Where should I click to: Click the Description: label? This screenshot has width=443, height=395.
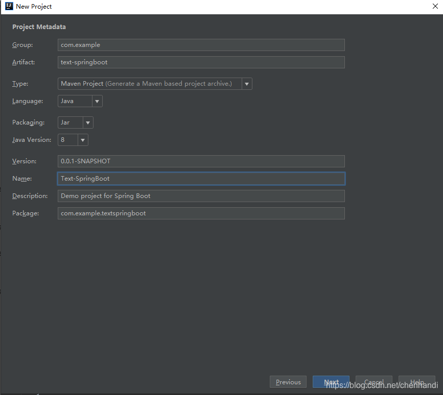(30, 196)
